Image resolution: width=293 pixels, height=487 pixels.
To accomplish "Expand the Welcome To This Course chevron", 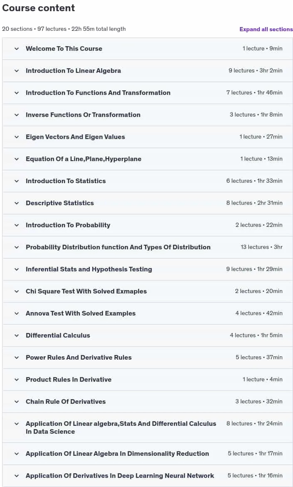I will 17,49.
